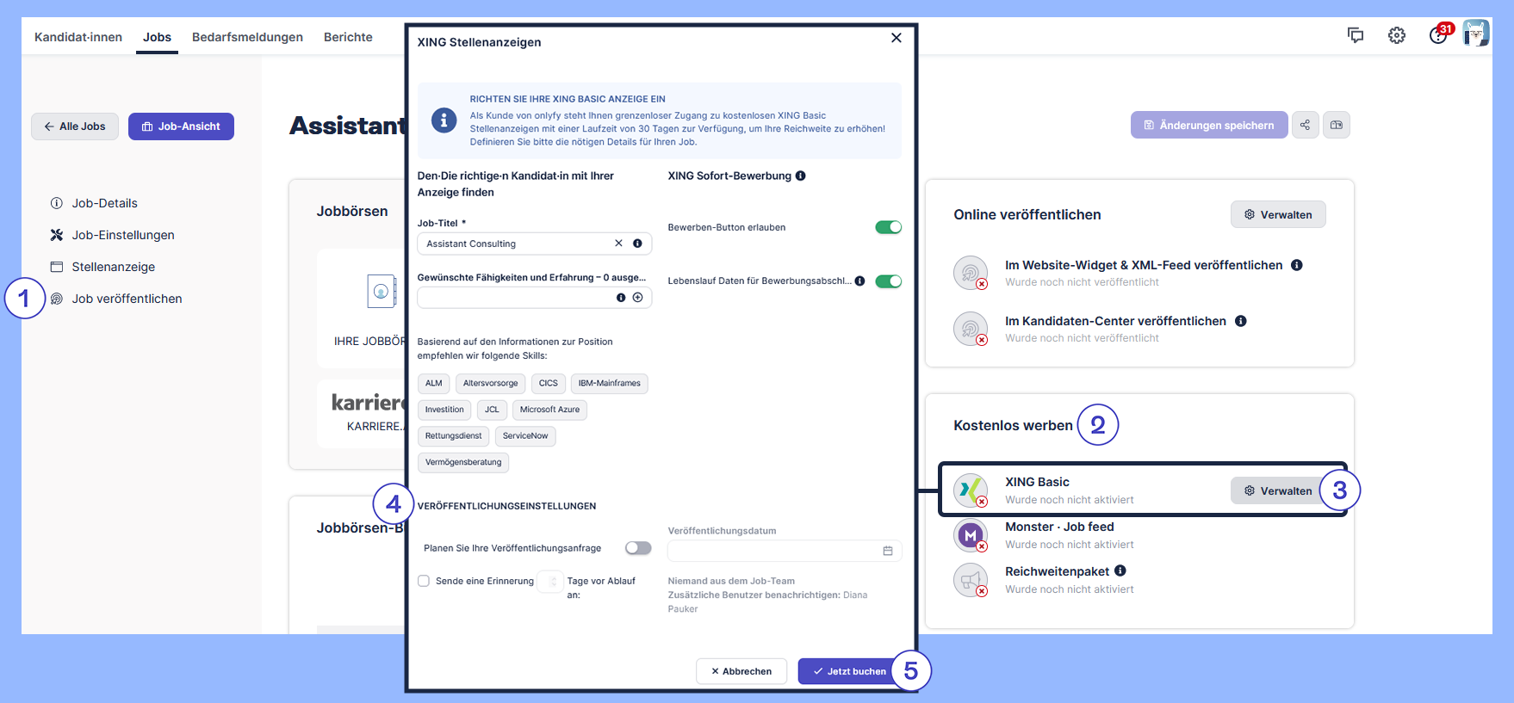Click the days-before-expiry stepper field

(x=549, y=582)
